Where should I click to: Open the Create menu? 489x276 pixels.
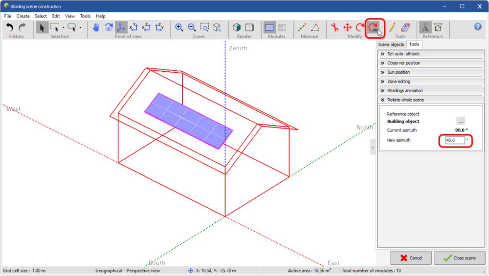pyautogui.click(x=23, y=16)
